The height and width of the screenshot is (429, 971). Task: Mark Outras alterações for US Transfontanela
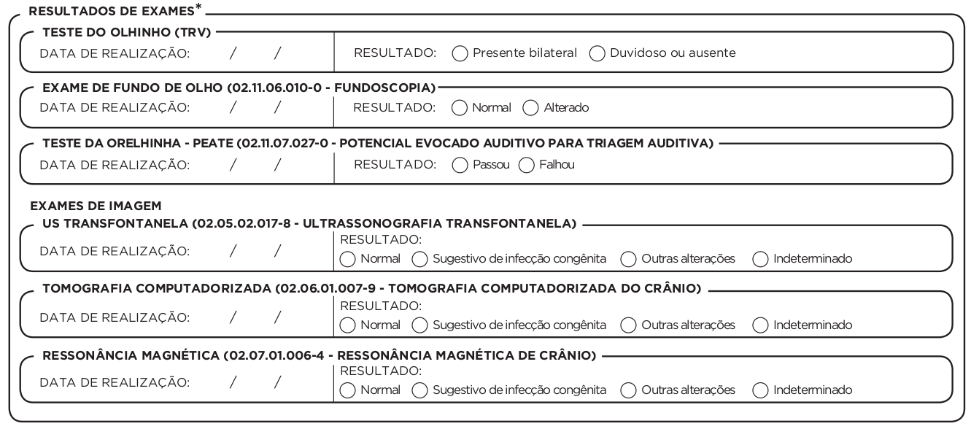coord(628,259)
